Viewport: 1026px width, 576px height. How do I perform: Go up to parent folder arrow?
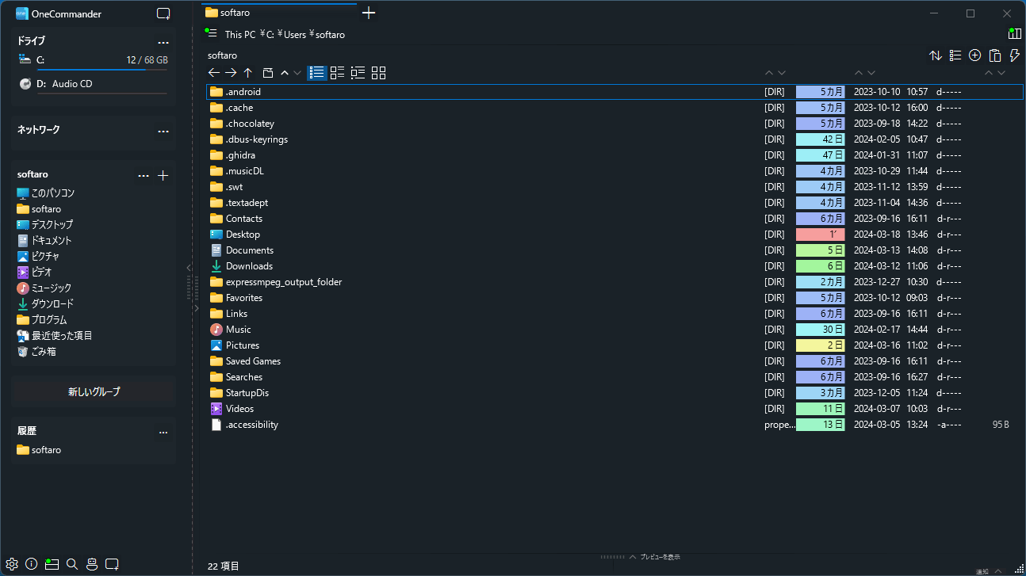(248, 73)
